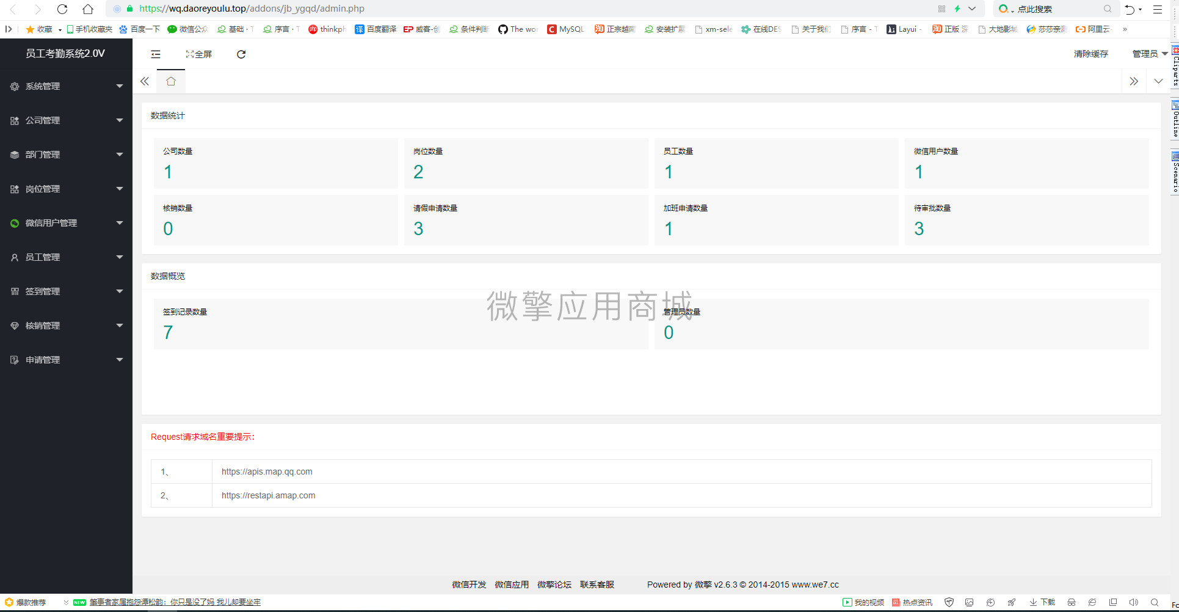Open the MySQL bookmark

pyautogui.click(x=565, y=29)
